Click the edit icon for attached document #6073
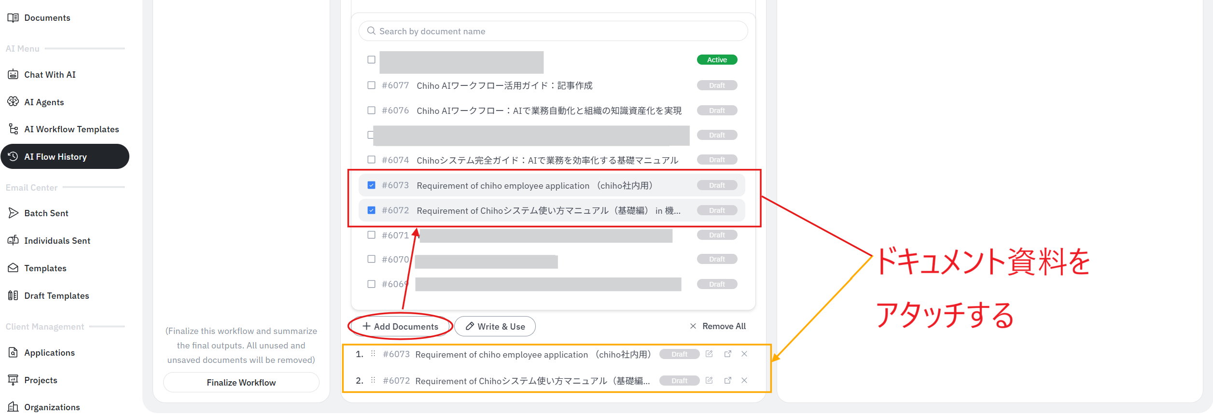 pyautogui.click(x=709, y=354)
